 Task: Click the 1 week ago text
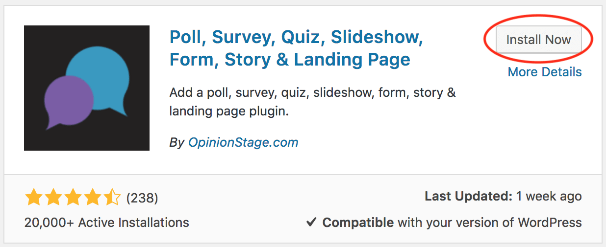[x=549, y=197]
